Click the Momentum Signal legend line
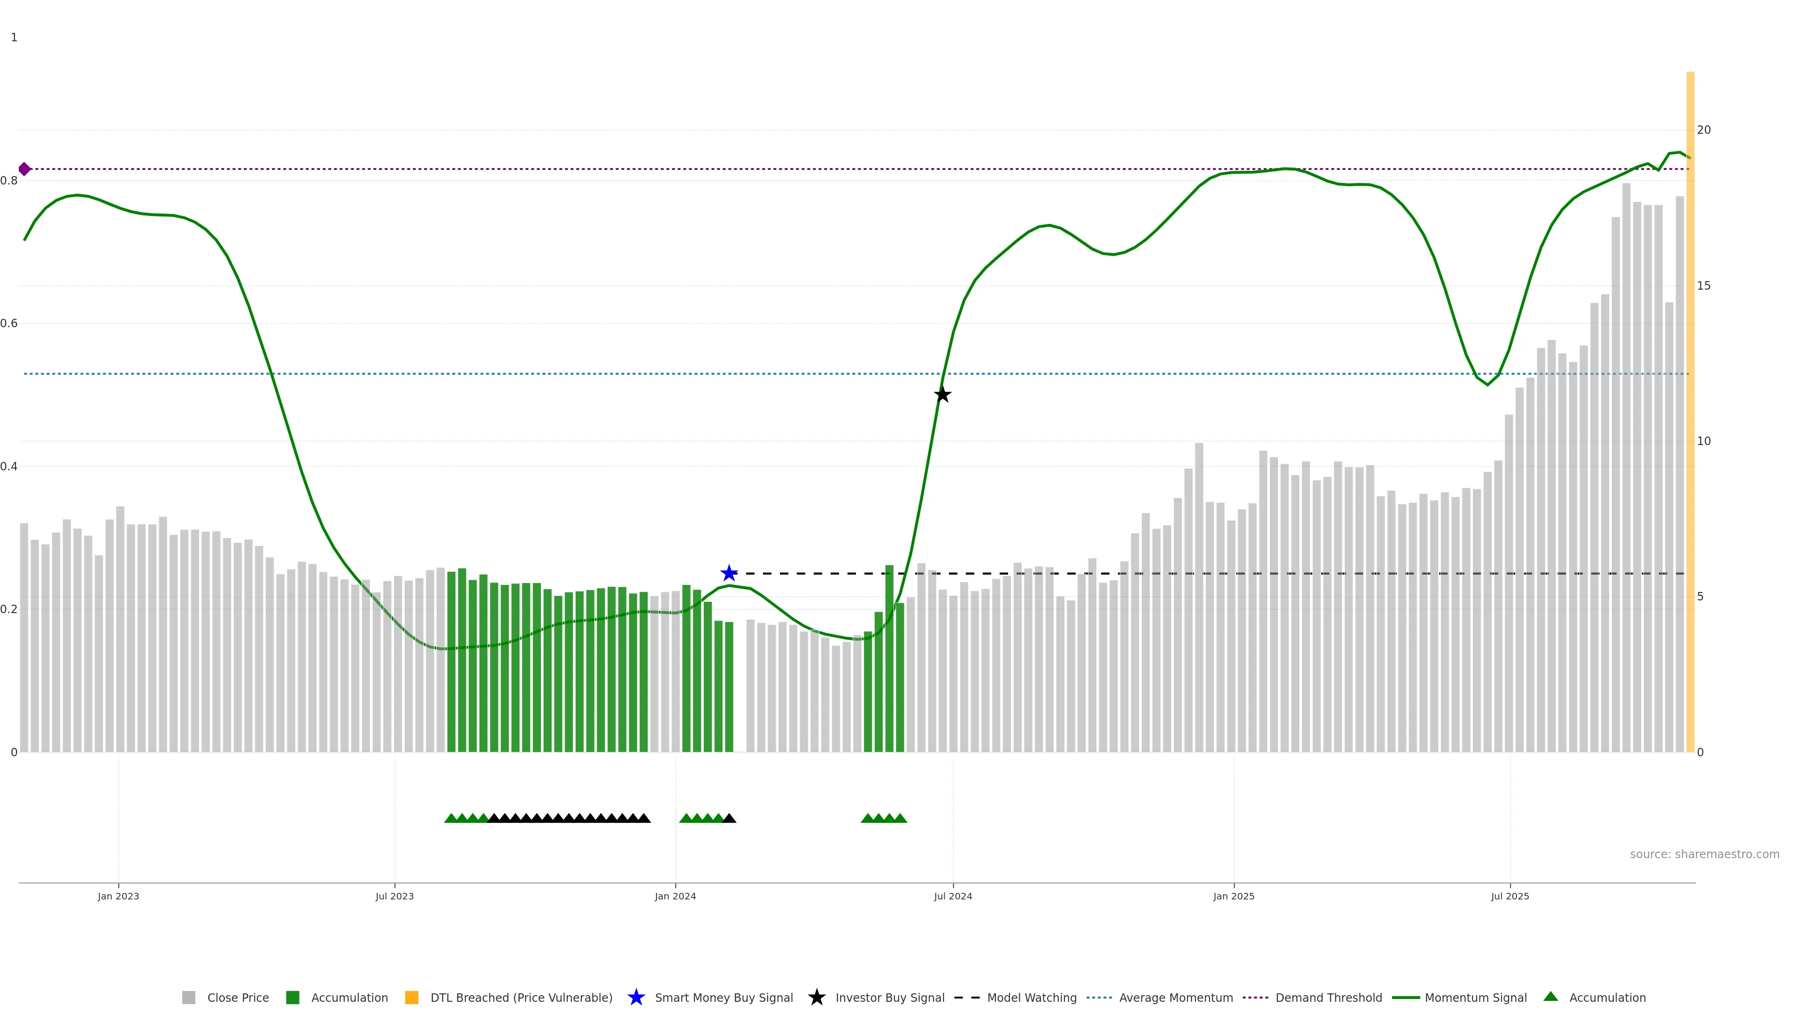This screenshot has height=1014, width=1803. 1405,997
